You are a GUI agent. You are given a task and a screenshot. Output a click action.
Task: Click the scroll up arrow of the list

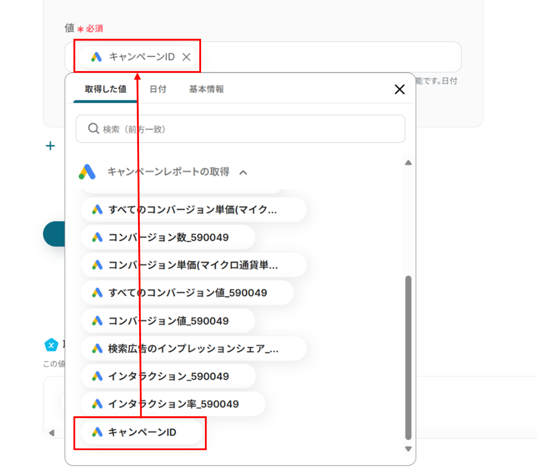pyautogui.click(x=408, y=163)
